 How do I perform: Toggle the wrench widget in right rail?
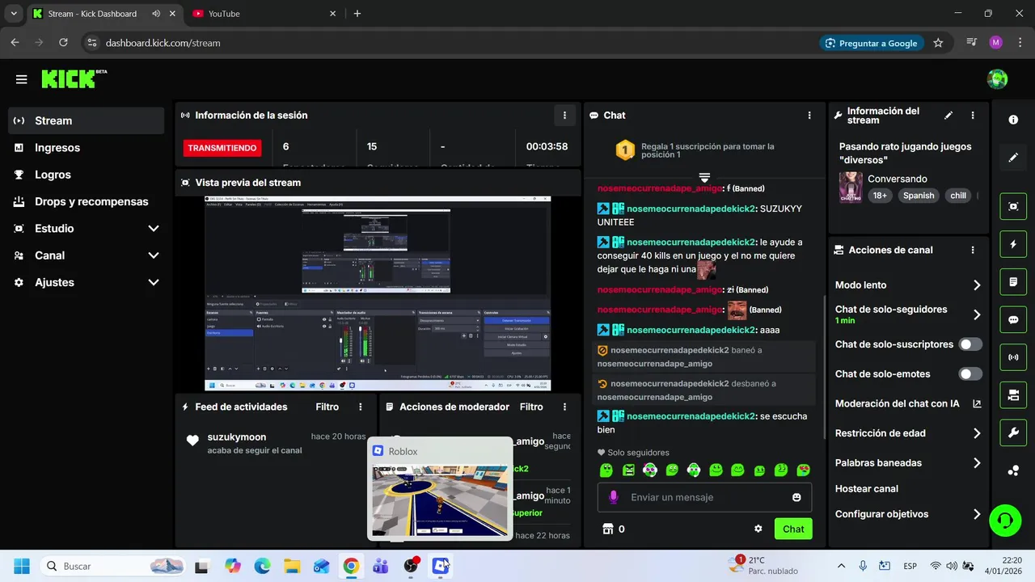(x=1013, y=432)
